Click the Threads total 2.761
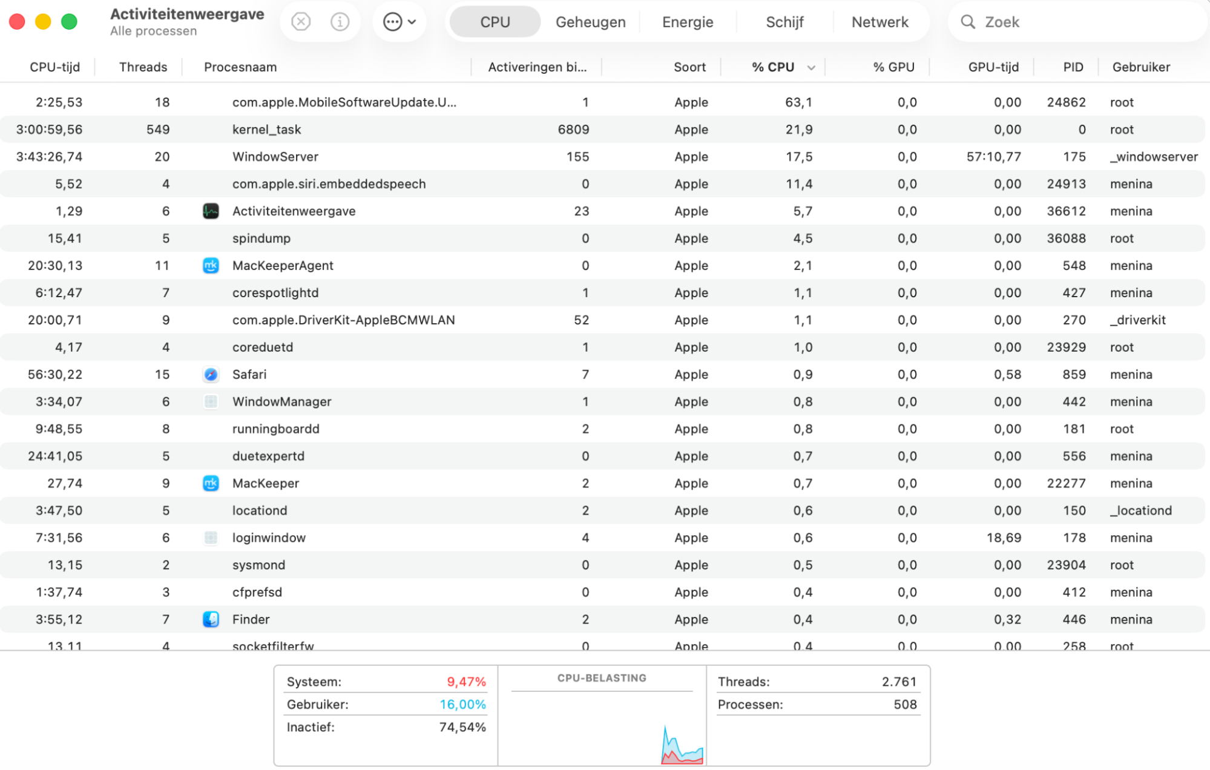Screen dimensions: 1210x770 pyautogui.click(x=899, y=682)
